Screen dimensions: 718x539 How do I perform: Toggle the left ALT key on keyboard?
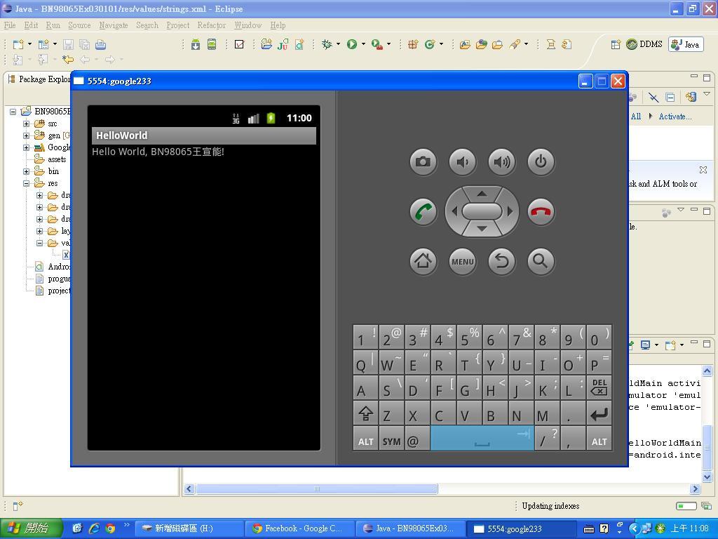[365, 441]
